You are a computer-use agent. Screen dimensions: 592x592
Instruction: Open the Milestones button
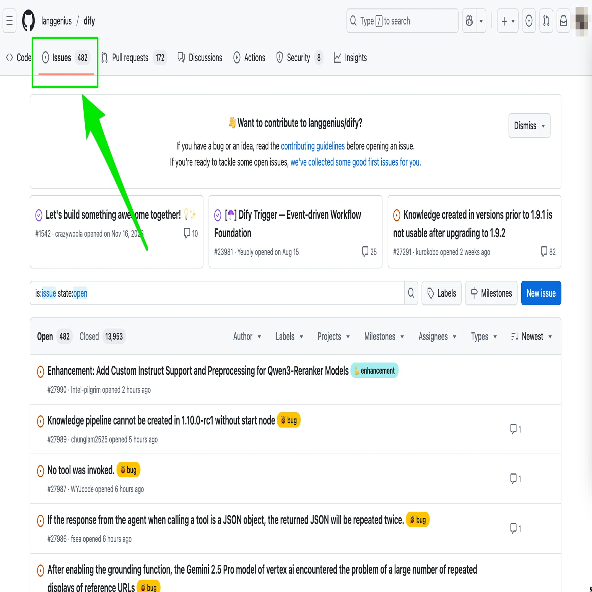point(491,293)
